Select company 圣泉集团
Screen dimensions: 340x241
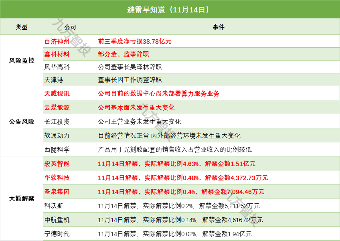57,192
